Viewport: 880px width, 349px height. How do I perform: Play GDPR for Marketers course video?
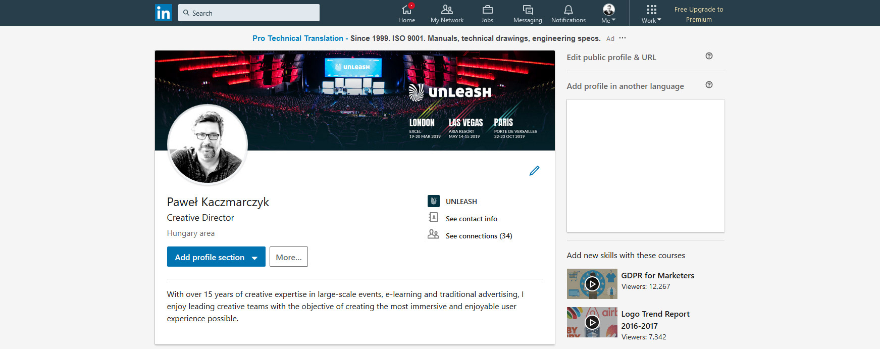tap(592, 284)
